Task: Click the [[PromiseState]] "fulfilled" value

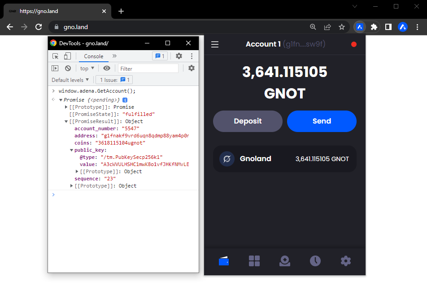Action: 138,114
